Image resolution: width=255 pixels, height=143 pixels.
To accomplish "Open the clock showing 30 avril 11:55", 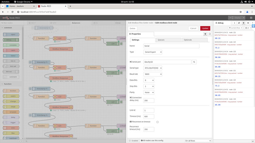I will 127,2.
